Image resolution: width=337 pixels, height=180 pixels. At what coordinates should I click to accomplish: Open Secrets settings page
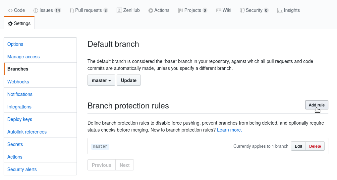tap(40, 144)
